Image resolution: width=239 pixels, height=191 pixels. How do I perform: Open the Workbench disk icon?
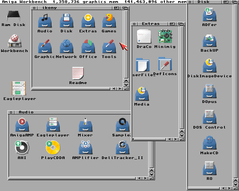click(x=14, y=41)
